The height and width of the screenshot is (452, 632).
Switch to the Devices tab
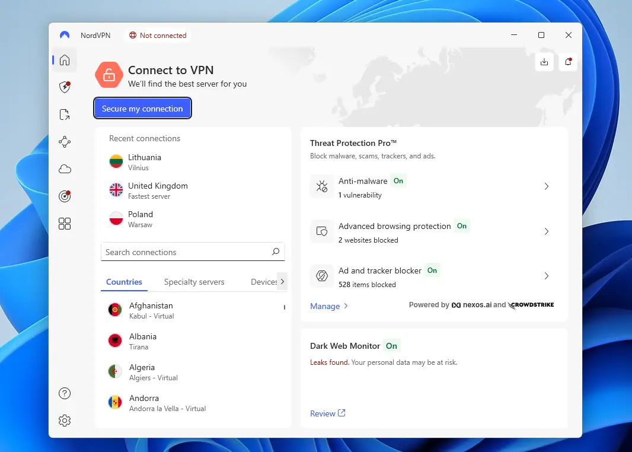tap(264, 282)
